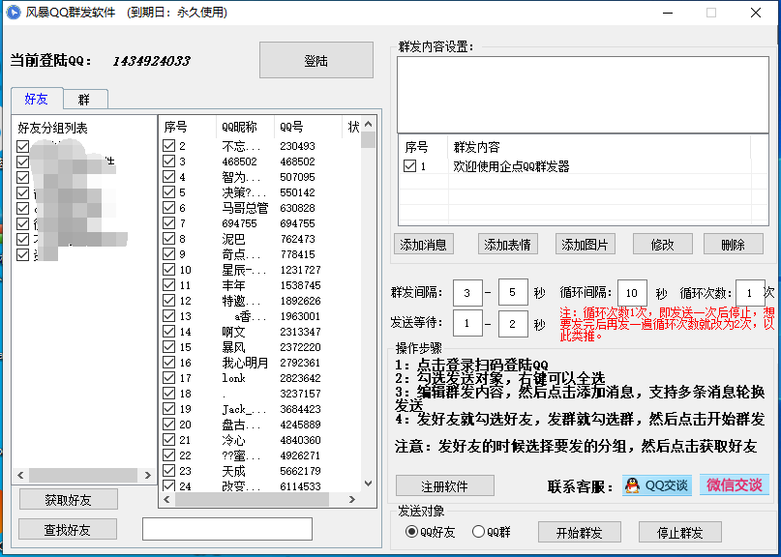
Task: Uncheck friend row 6 马哥总管
Action: pyautogui.click(x=168, y=208)
